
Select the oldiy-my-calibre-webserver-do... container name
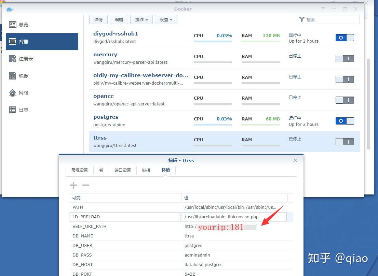point(141,75)
